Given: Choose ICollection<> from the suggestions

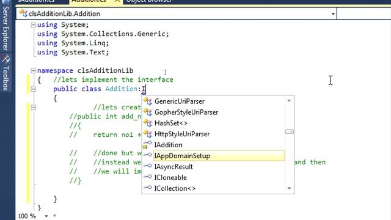Looking at the screenshot, I should (175, 188).
